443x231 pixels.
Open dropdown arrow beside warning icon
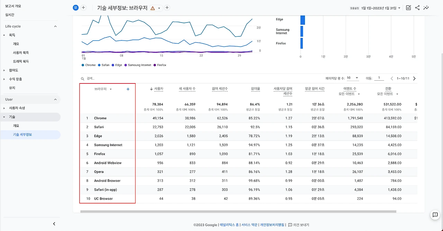click(x=159, y=8)
